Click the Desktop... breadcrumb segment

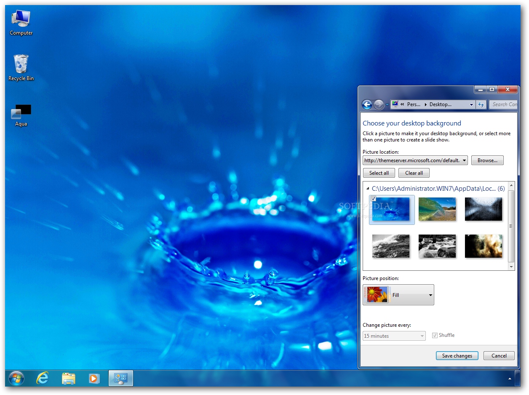click(441, 104)
